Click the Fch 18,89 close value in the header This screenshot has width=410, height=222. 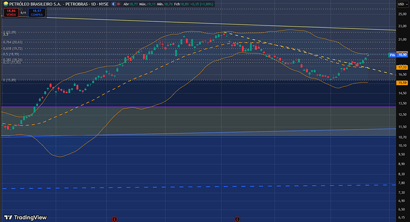(x=181, y=4)
